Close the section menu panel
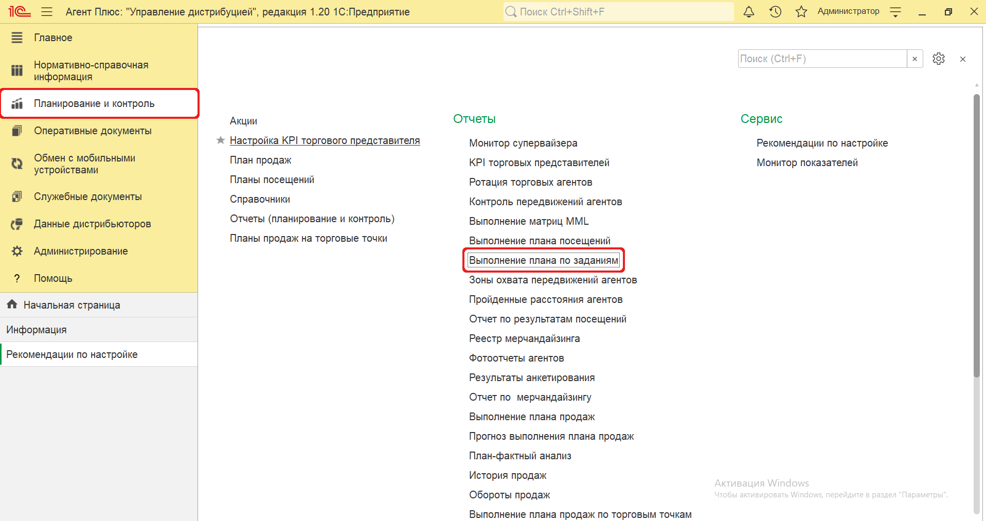Image resolution: width=986 pixels, height=521 pixels. [x=963, y=59]
